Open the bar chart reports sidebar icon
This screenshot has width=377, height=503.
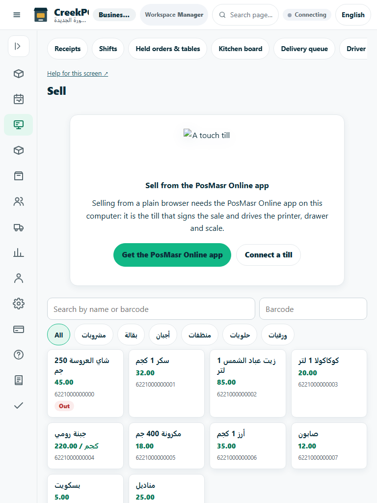pos(19,252)
